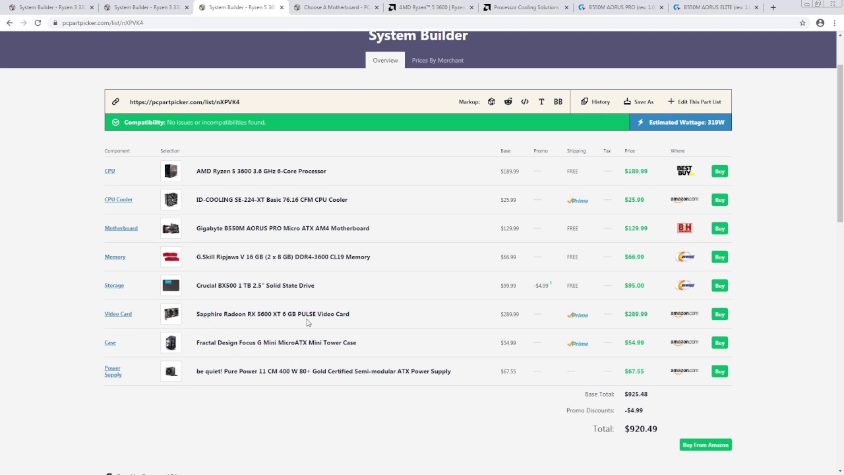This screenshot has width=844, height=475.
Task: Open the Storage component link
Action: point(114,286)
